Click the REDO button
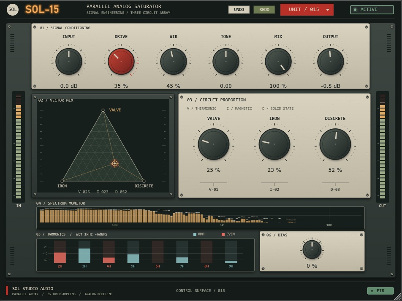This screenshot has width=402, height=301. [x=264, y=10]
